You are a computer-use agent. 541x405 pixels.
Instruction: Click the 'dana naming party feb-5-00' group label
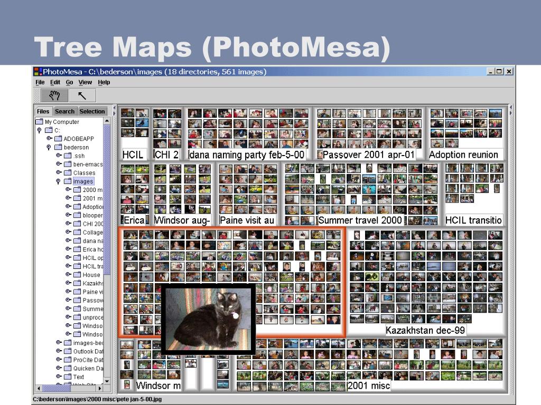pos(247,155)
